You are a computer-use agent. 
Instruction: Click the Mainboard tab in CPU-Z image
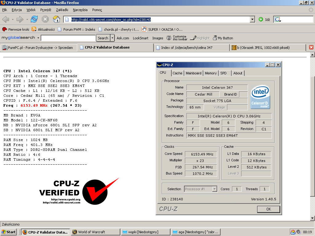[x=193, y=73]
